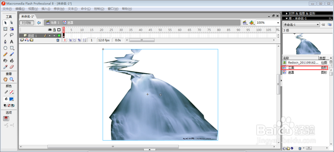Go back with the blue arrow
Screen dimensions: 334x152
point(39,23)
